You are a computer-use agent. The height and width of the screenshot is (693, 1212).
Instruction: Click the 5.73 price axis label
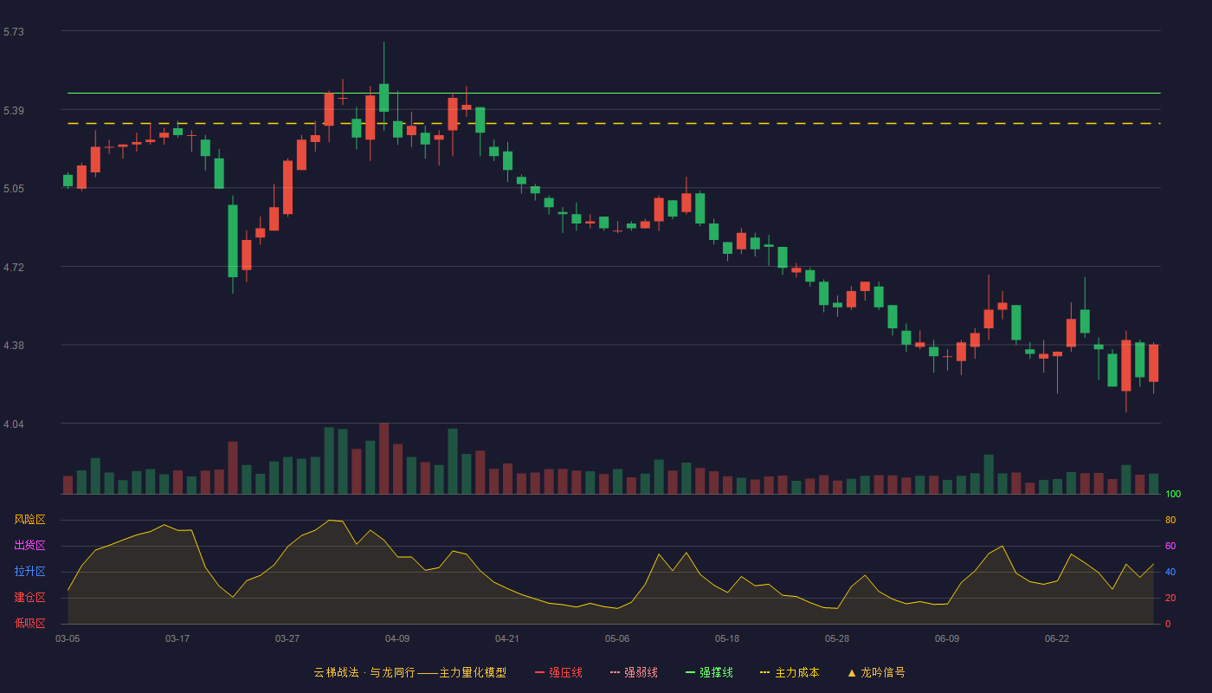pos(14,32)
